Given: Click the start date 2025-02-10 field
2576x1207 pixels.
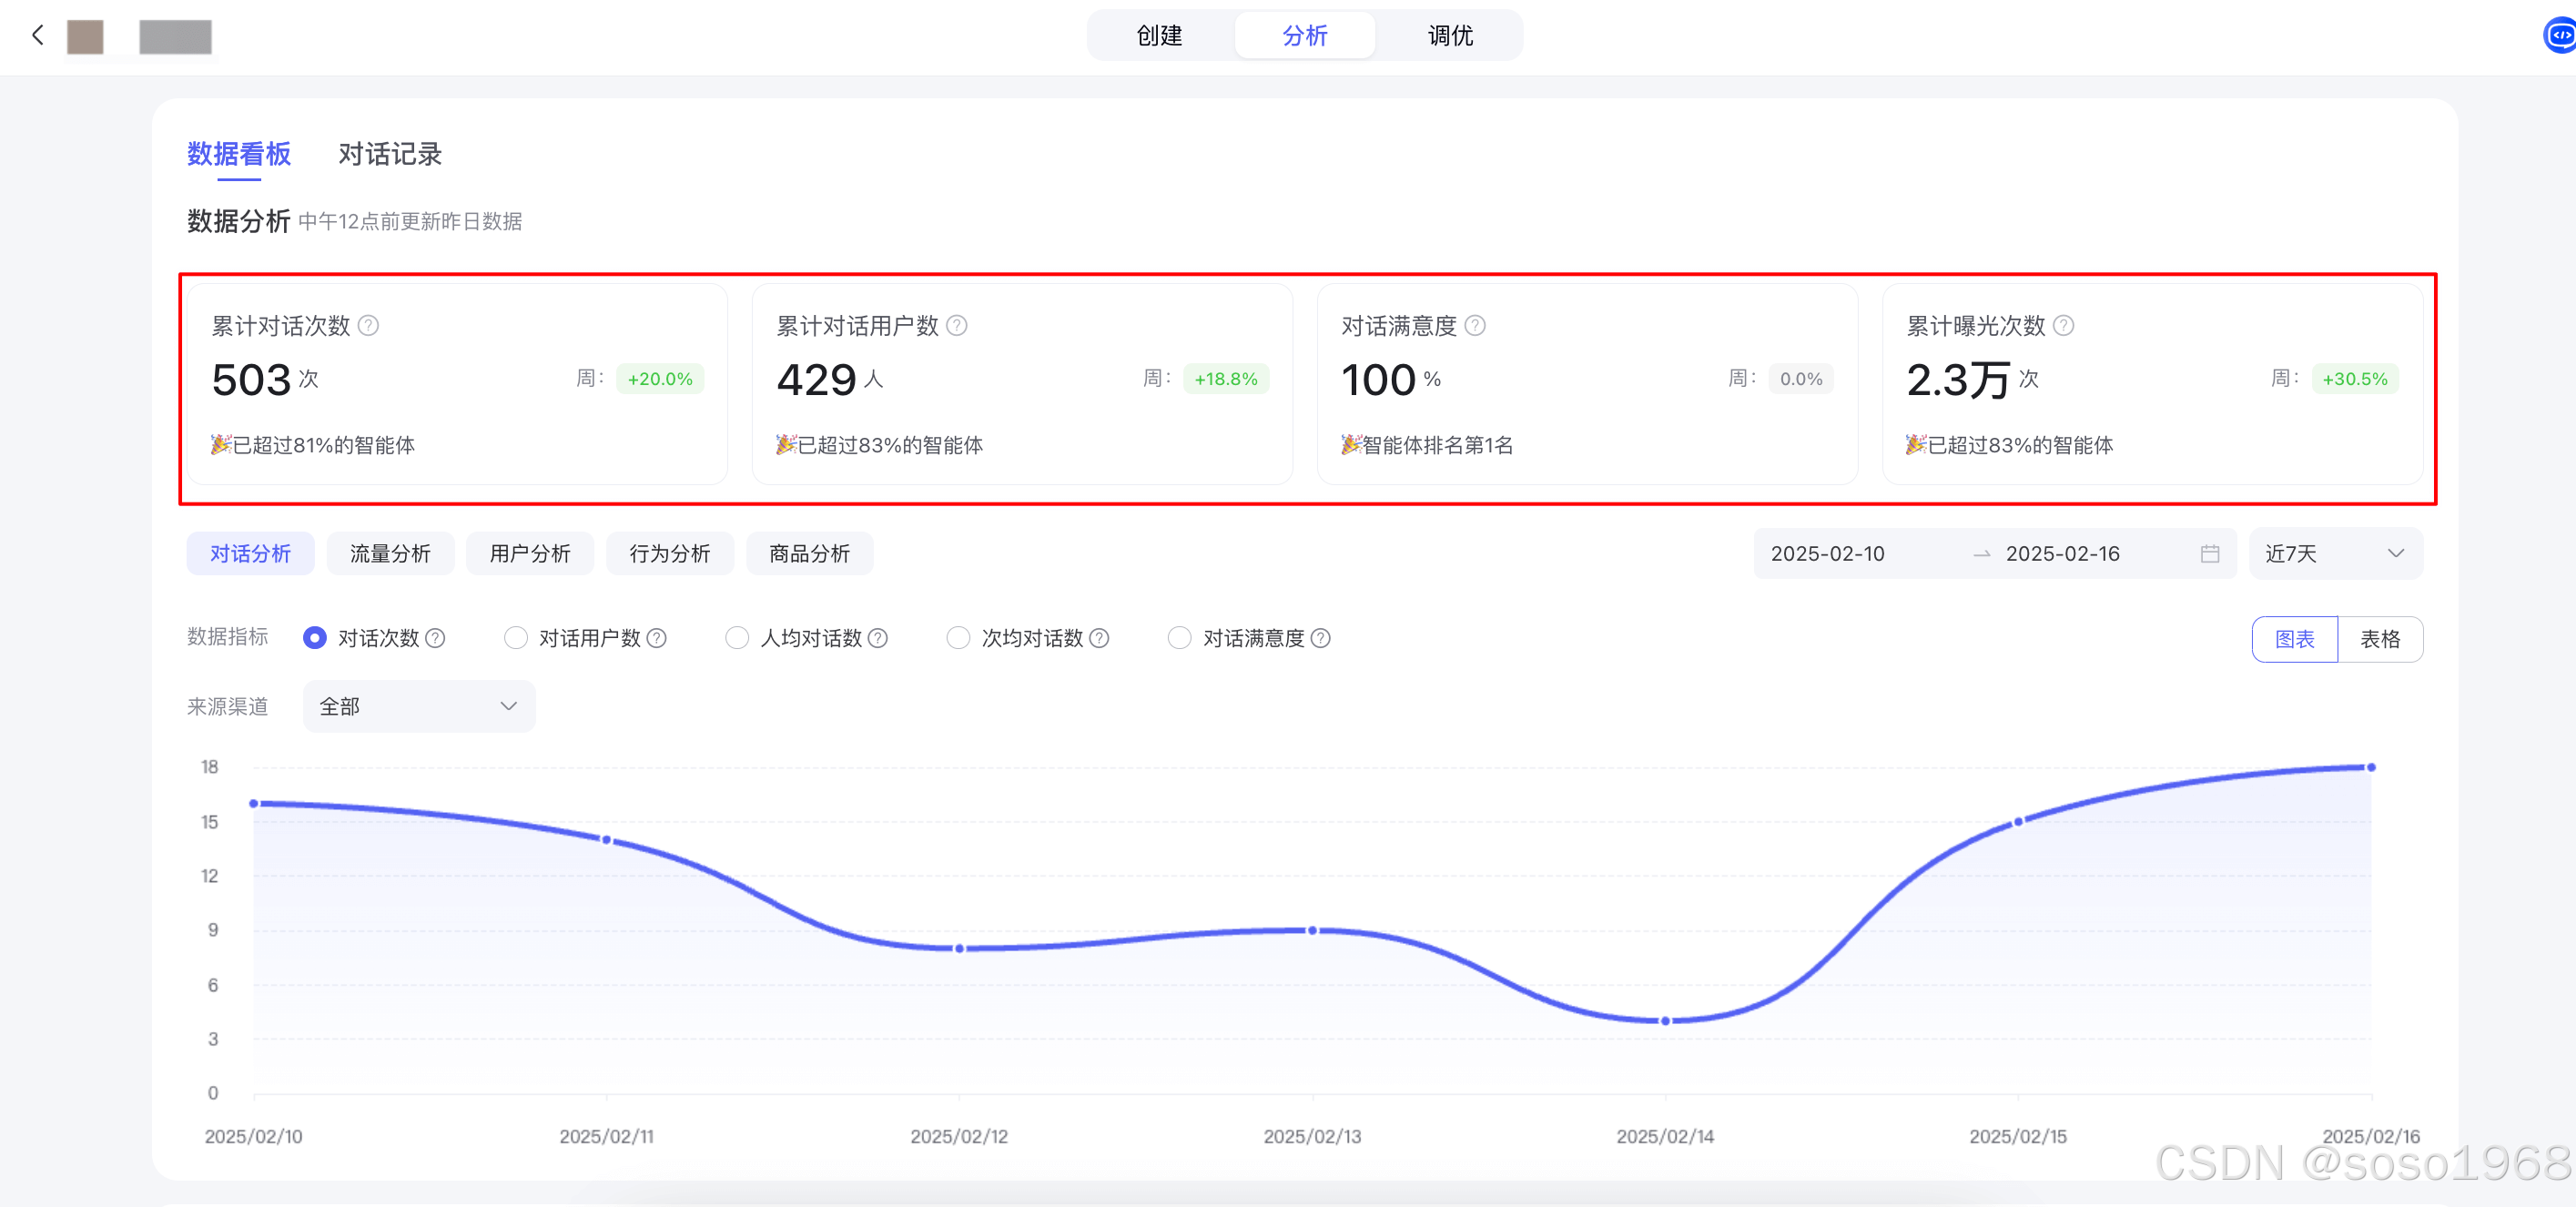Looking at the screenshot, I should coord(1826,554).
